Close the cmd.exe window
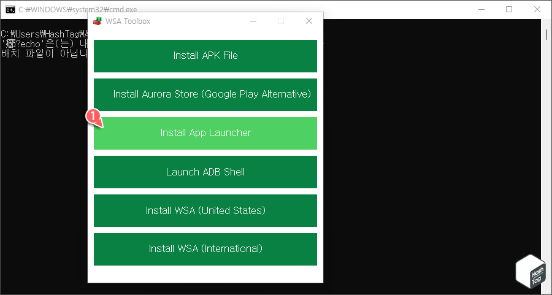 tap(537, 9)
